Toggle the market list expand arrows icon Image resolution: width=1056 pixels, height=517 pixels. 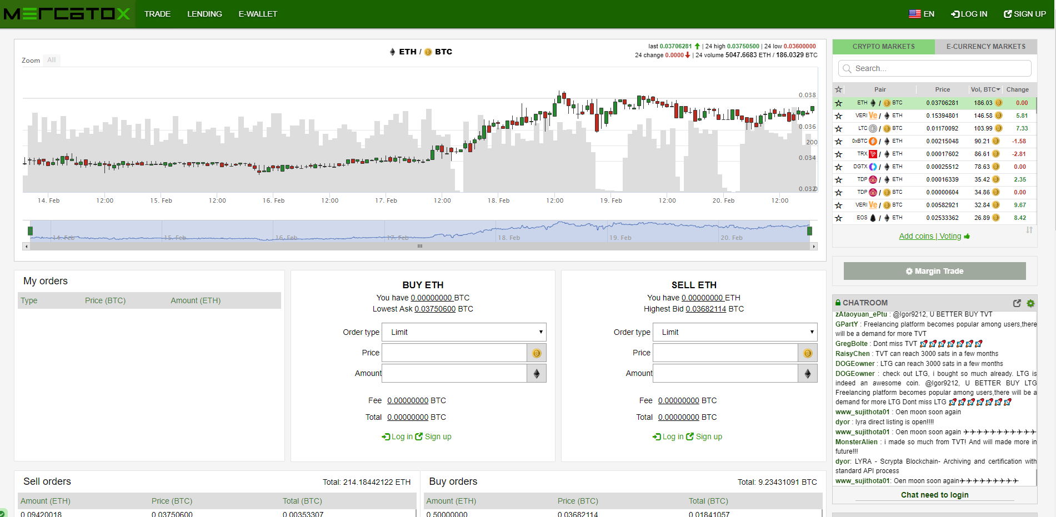point(1029,229)
